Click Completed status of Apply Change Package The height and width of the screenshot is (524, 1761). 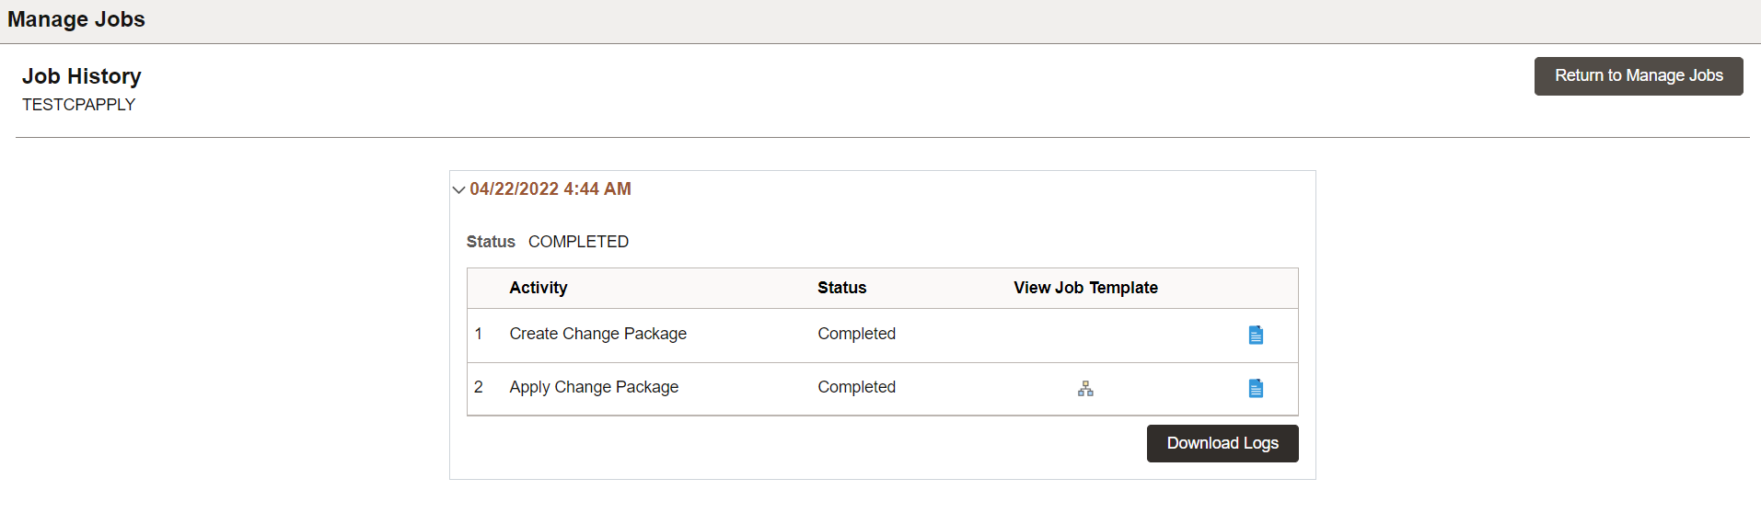click(x=856, y=387)
